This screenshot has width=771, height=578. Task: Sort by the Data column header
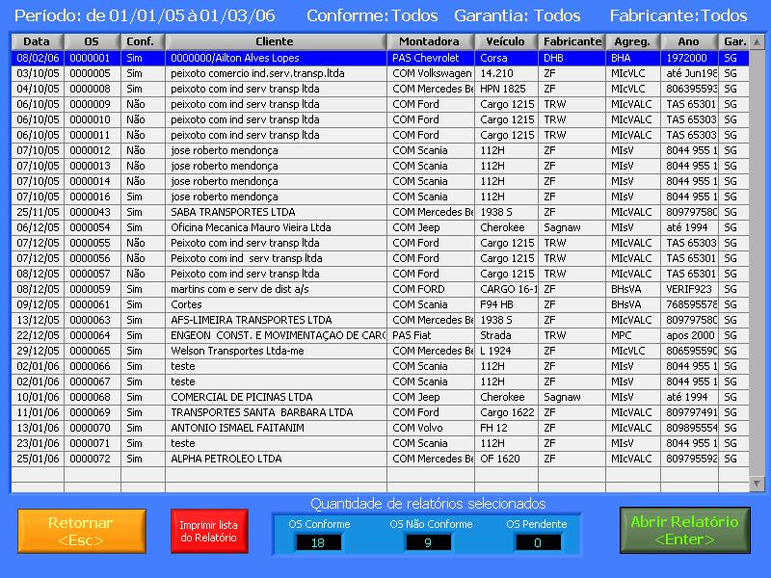[x=37, y=41]
